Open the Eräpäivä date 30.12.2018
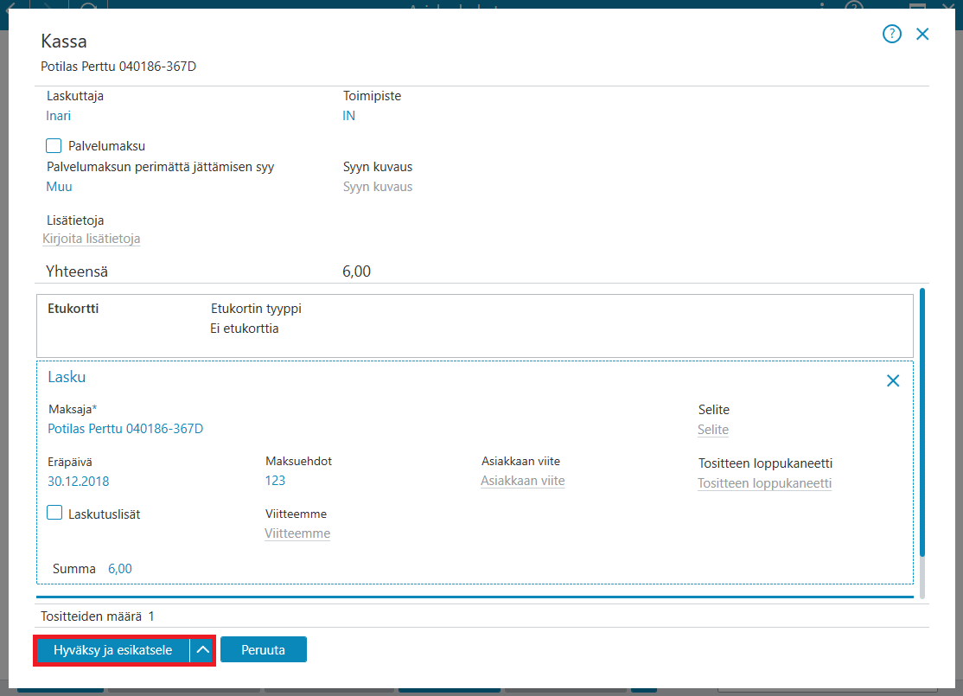The width and height of the screenshot is (963, 696). 79,481
